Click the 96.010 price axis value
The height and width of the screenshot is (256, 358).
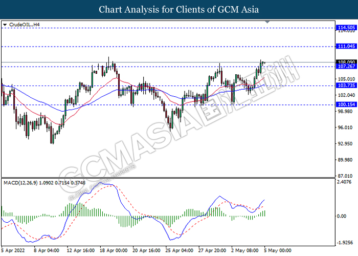[346, 127]
